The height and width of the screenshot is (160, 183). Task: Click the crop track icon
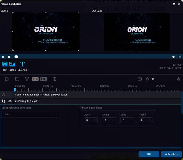click(x=3, y=101)
